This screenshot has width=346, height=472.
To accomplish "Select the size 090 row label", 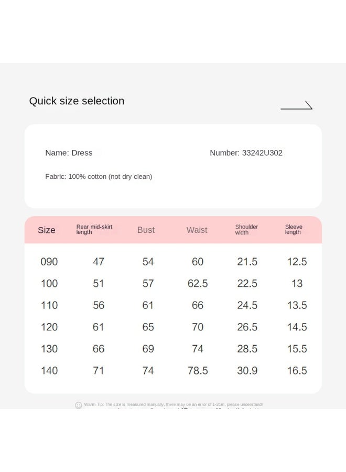I will click(x=49, y=262).
